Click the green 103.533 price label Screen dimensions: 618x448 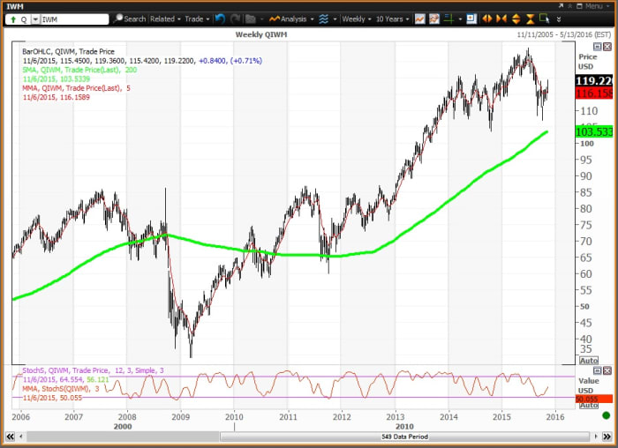594,131
